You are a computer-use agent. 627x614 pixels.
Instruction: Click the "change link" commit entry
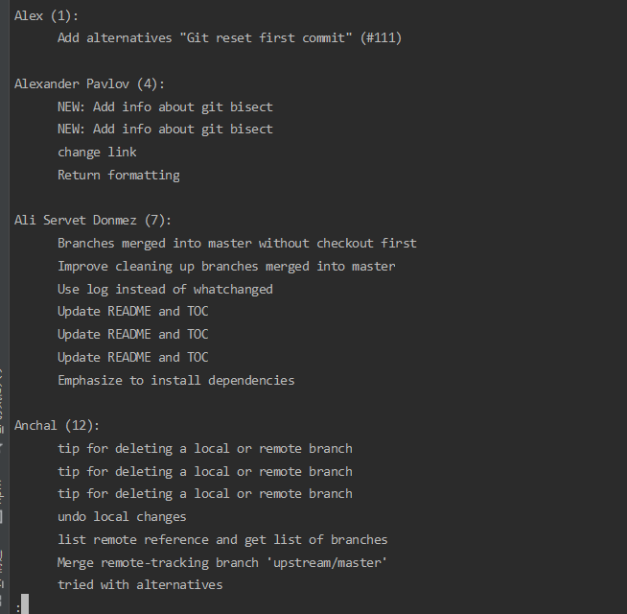(x=97, y=152)
